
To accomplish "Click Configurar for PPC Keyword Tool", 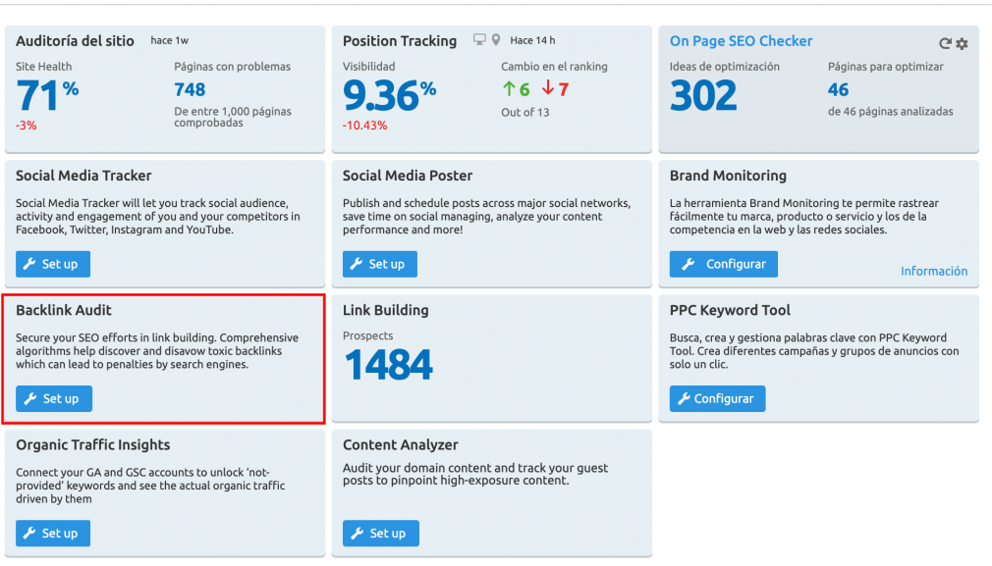I will [717, 398].
